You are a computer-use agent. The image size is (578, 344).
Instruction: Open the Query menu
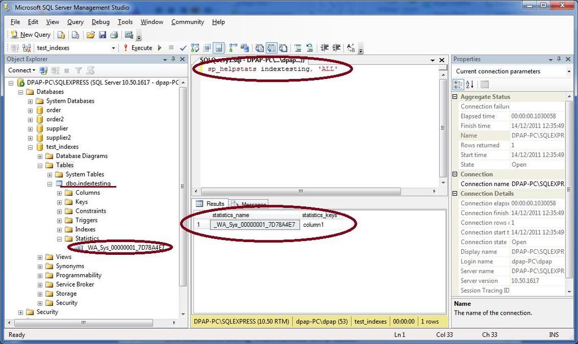(x=75, y=22)
